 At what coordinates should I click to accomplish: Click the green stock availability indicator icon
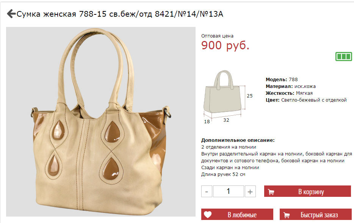344,57
